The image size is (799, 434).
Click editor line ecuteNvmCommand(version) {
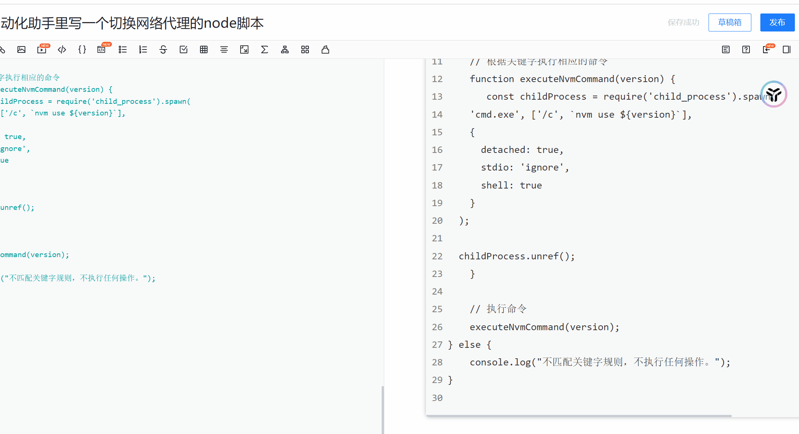point(56,90)
